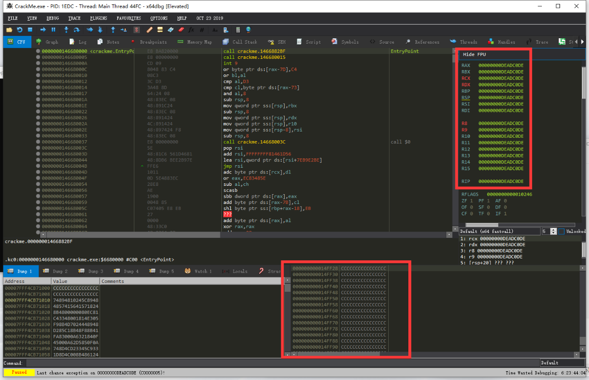Screen dimensions: 589x380
Task: Open the Default command type dropdown
Action: tap(562, 363)
